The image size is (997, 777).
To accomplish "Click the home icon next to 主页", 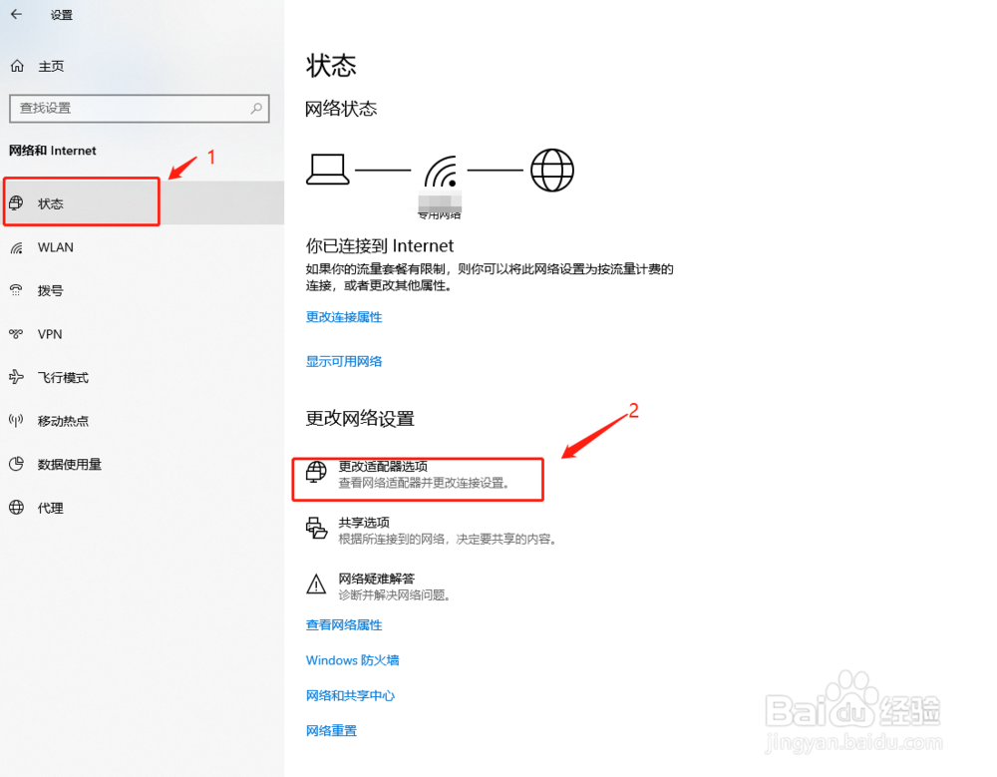I will pyautogui.click(x=17, y=66).
